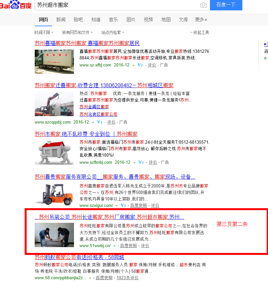
Task: Click 评价 link beside szflmbj.com
Action: tap(153, 162)
